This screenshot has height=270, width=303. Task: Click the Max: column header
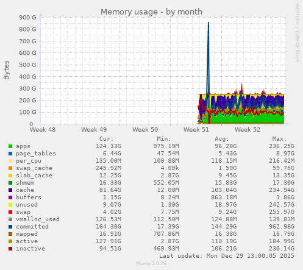(280, 139)
